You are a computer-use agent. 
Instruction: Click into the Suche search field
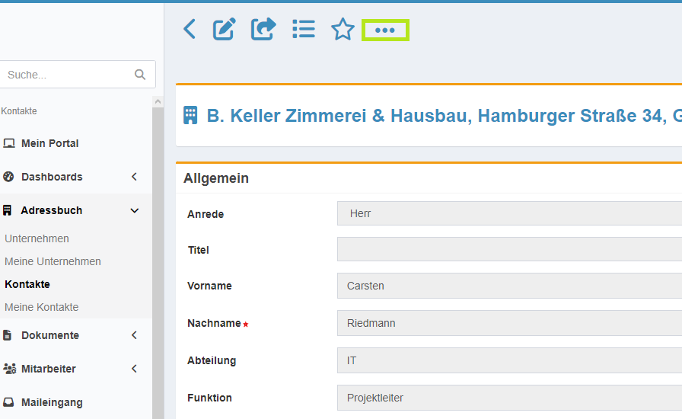point(69,75)
